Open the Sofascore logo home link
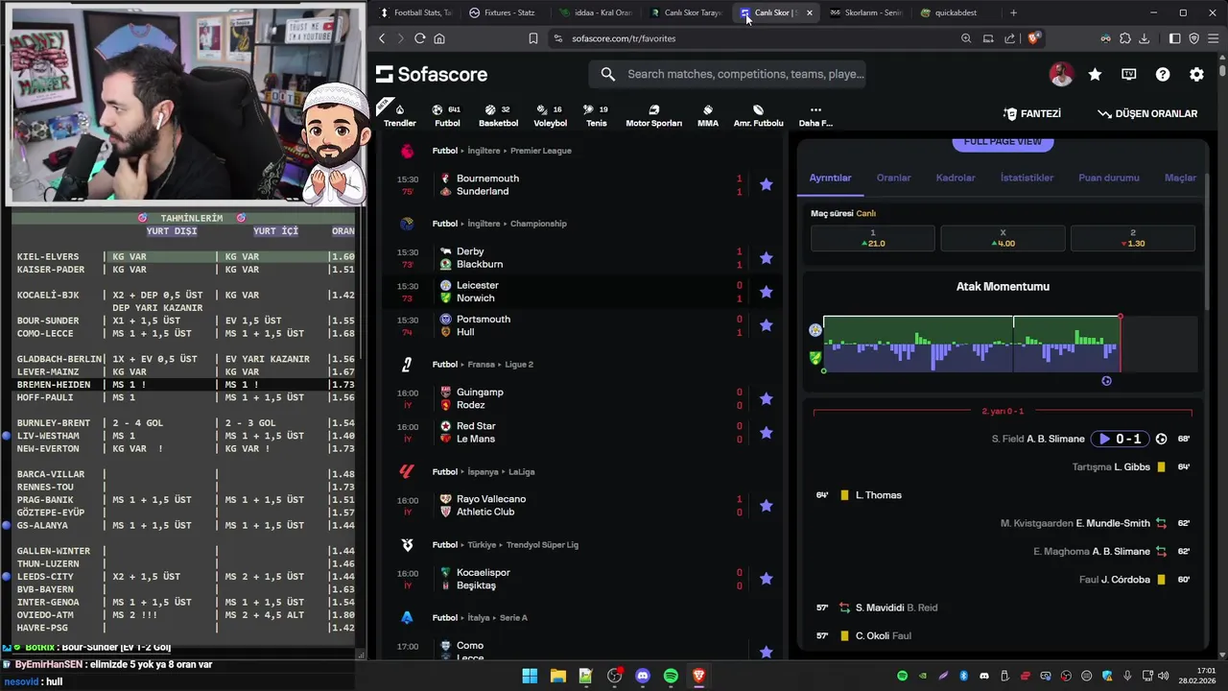 [x=432, y=74]
